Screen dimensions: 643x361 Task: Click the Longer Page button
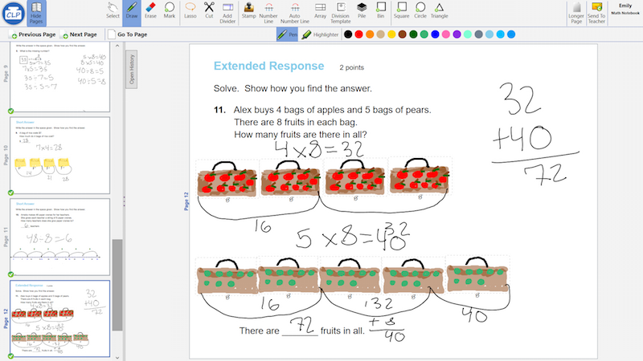click(x=576, y=13)
